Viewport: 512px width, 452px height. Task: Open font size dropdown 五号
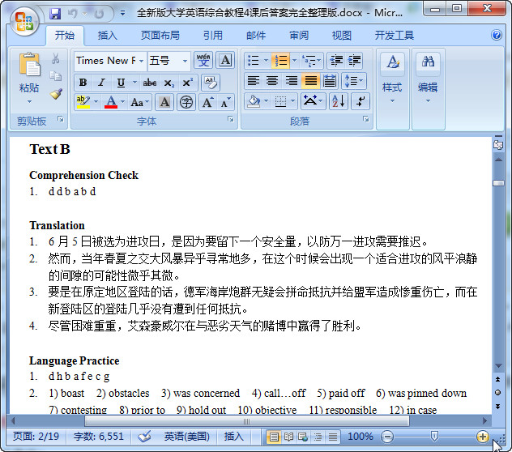185,61
